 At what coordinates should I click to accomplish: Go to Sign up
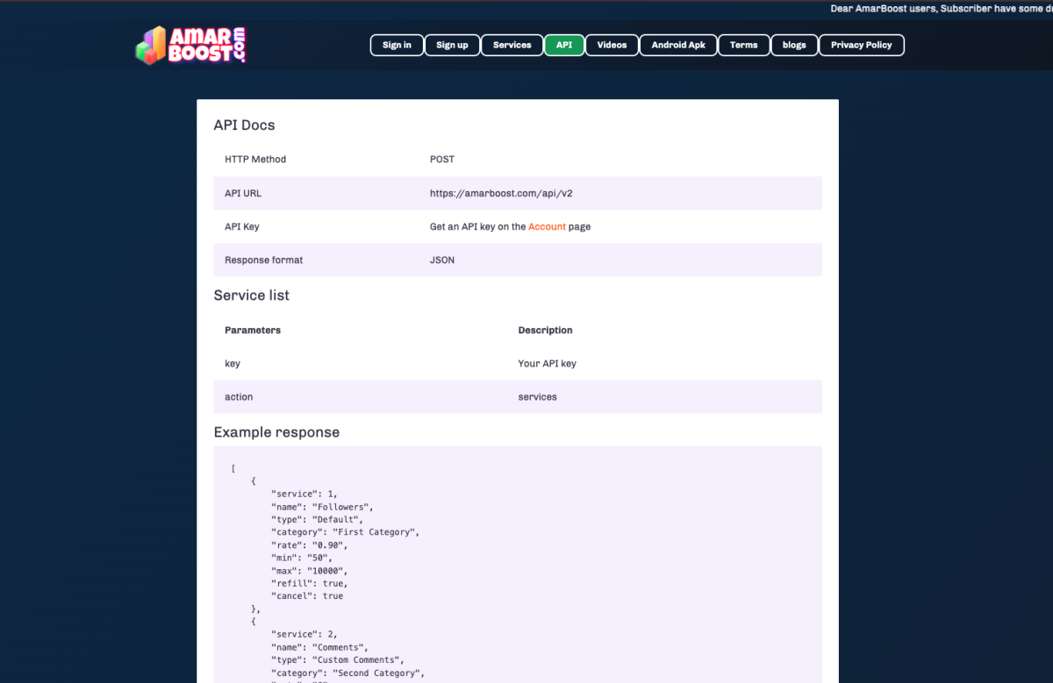[x=452, y=46]
